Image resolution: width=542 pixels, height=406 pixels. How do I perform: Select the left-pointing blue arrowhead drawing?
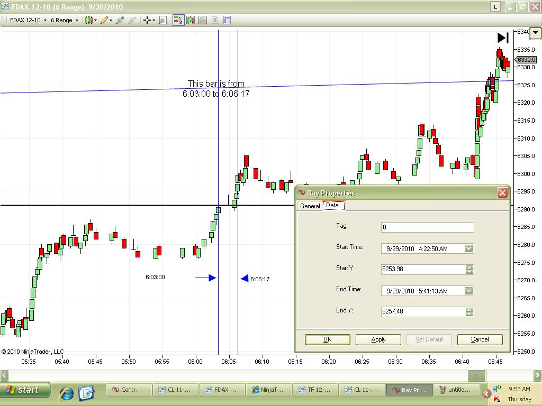245,278
